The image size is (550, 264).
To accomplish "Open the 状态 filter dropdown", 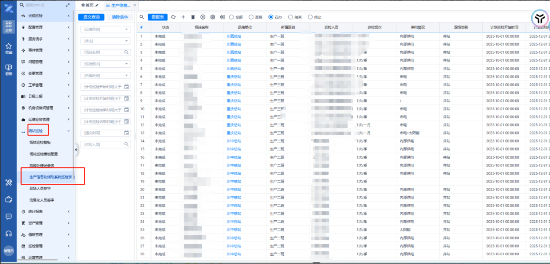I will click(x=105, y=41).
